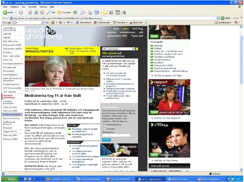Open the Visa menu
The height and width of the screenshot is (182, 244).
click(x=23, y=7)
